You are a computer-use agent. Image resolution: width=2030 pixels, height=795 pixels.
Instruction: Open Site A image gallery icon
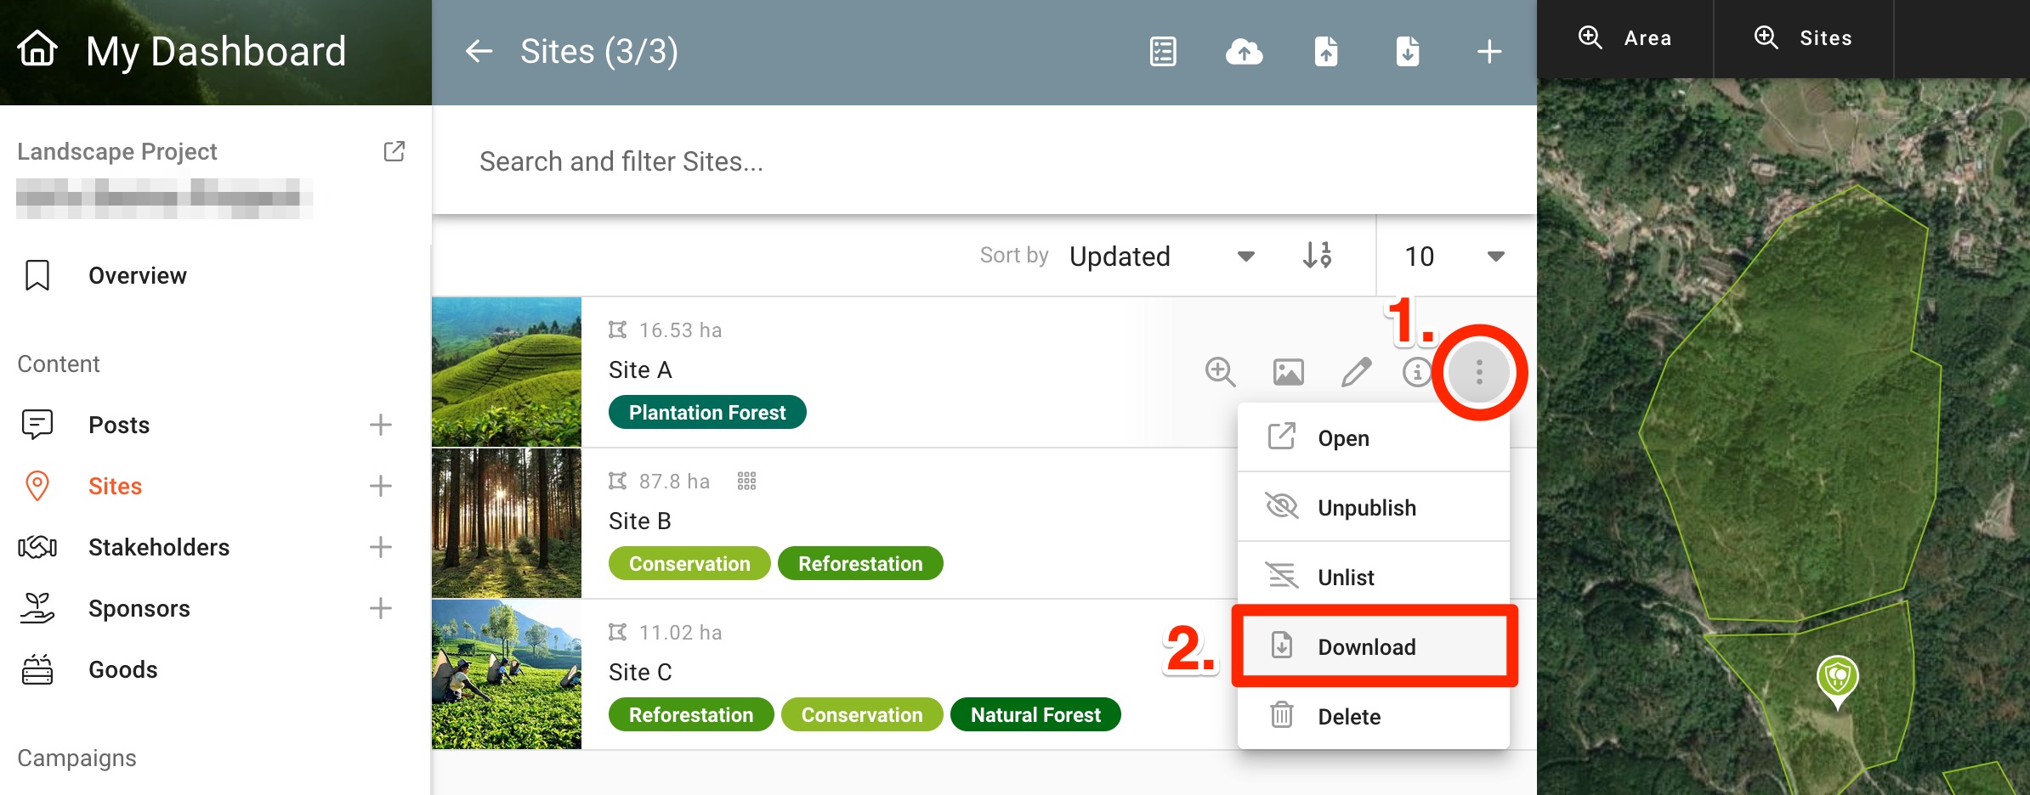[x=1289, y=372]
